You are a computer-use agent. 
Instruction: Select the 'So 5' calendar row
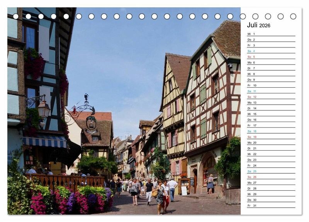271,57
